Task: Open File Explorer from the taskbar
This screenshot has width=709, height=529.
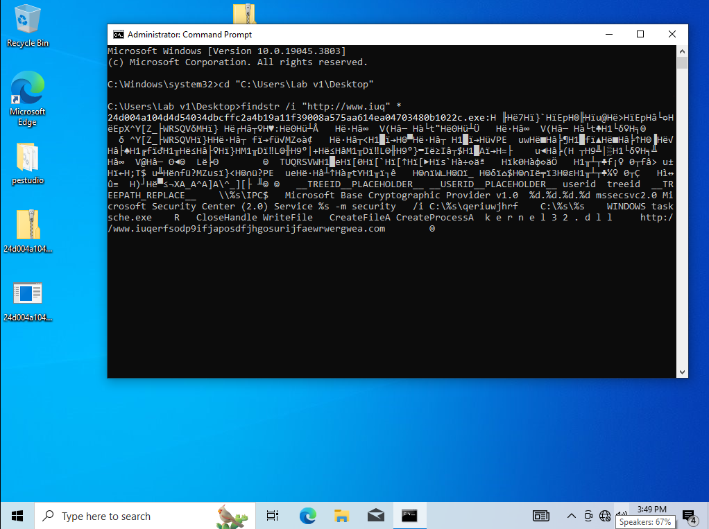Action: (341, 515)
